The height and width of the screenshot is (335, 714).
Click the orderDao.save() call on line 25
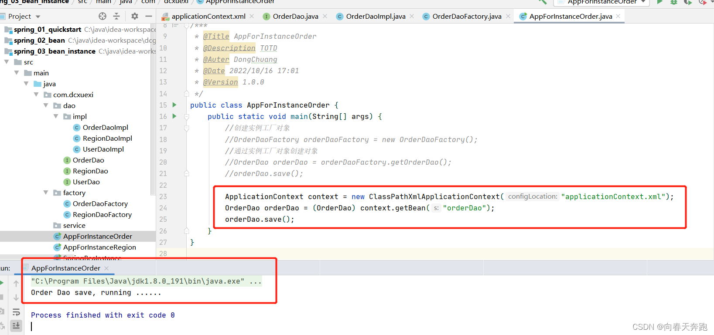[x=260, y=220]
